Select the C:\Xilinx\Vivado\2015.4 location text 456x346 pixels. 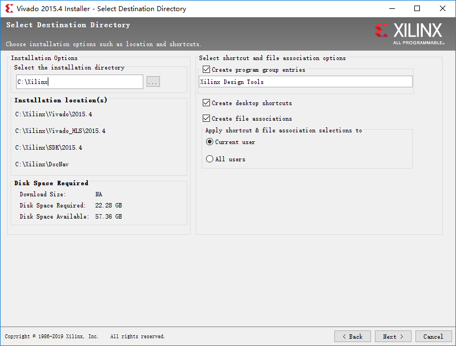[x=54, y=114]
